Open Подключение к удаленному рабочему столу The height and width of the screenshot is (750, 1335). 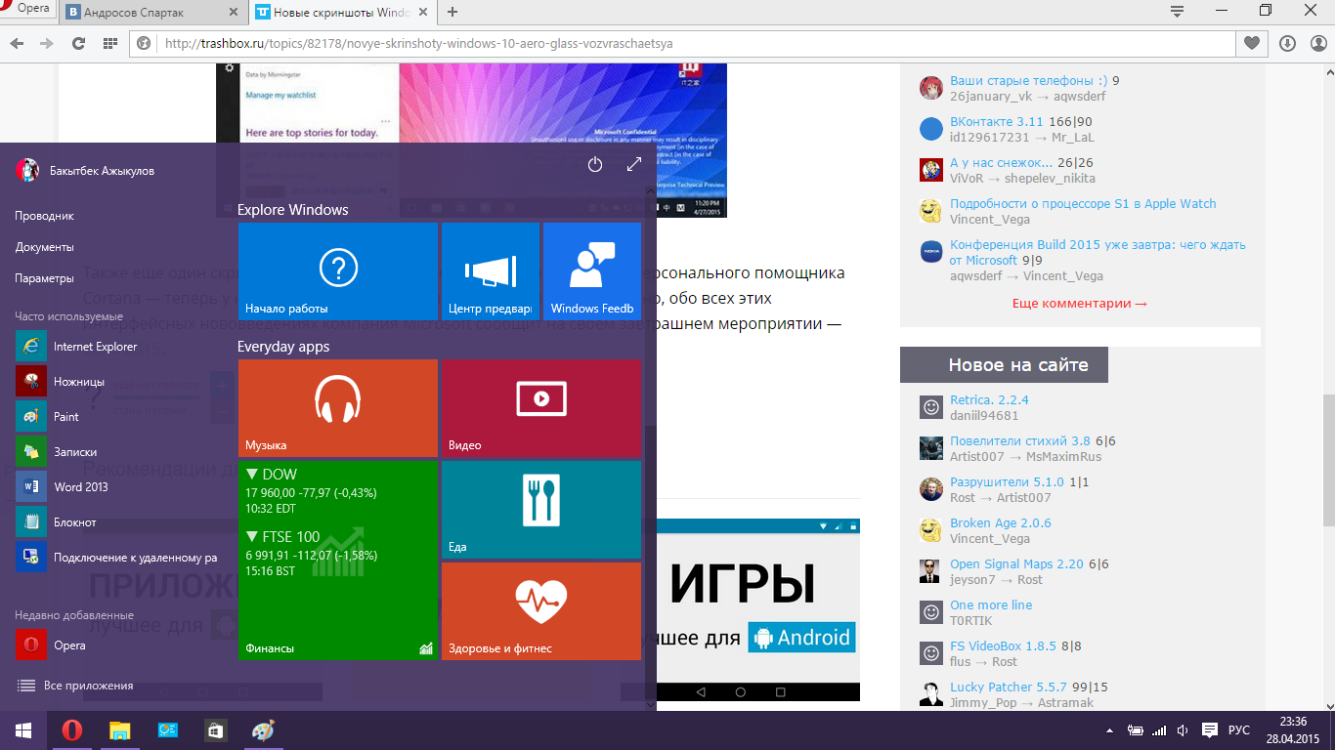(117, 558)
